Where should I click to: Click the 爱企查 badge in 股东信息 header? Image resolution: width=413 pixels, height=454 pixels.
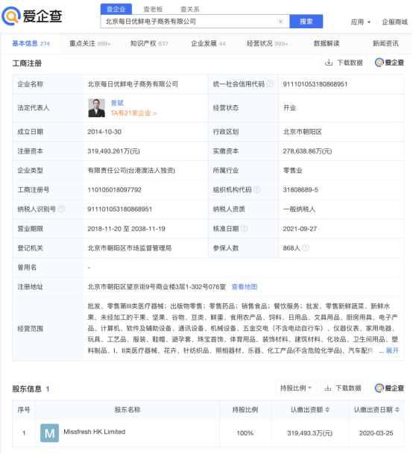click(389, 388)
